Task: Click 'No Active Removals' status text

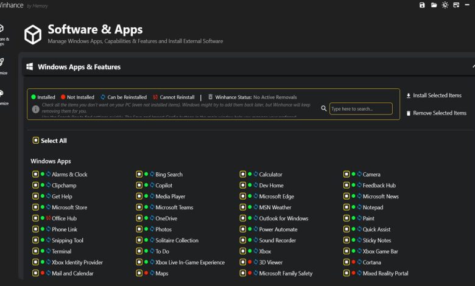Action: click(275, 97)
